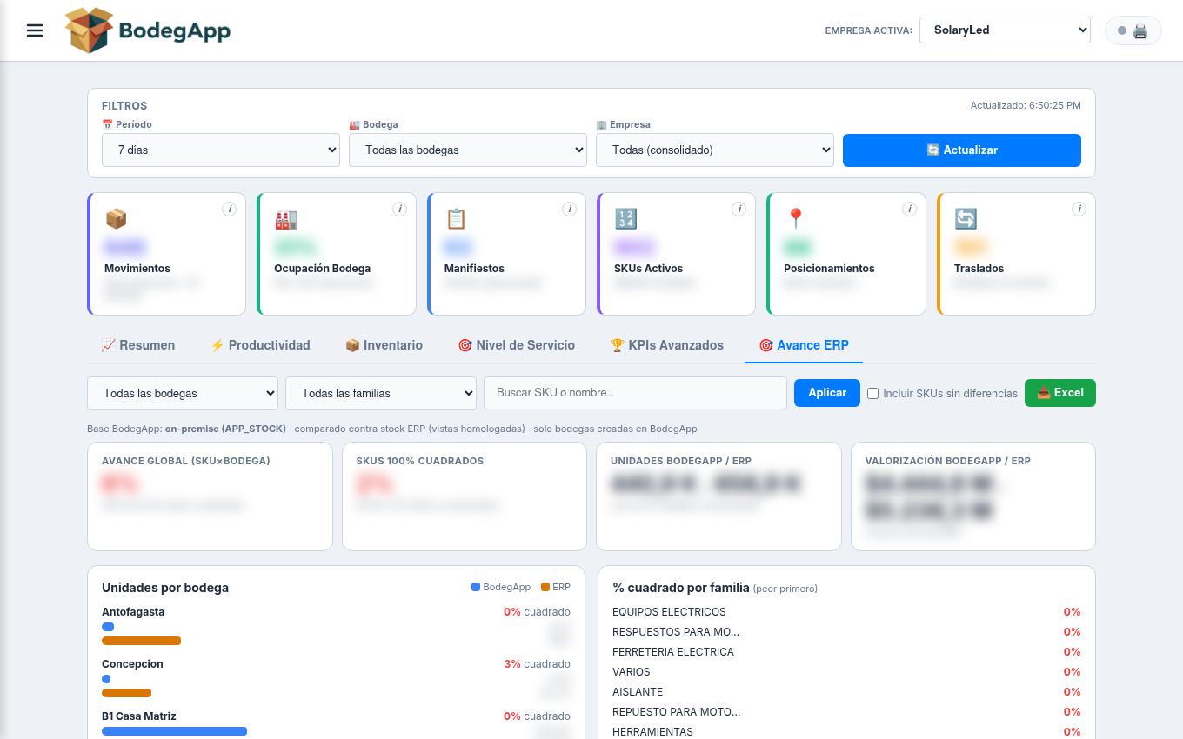The image size is (1183, 739).
Task: Click the Movimientos card title
Action: click(x=137, y=269)
